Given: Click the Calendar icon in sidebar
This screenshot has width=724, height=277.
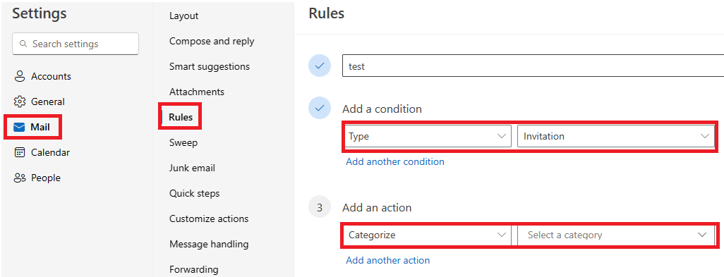Looking at the screenshot, I should click(x=19, y=152).
